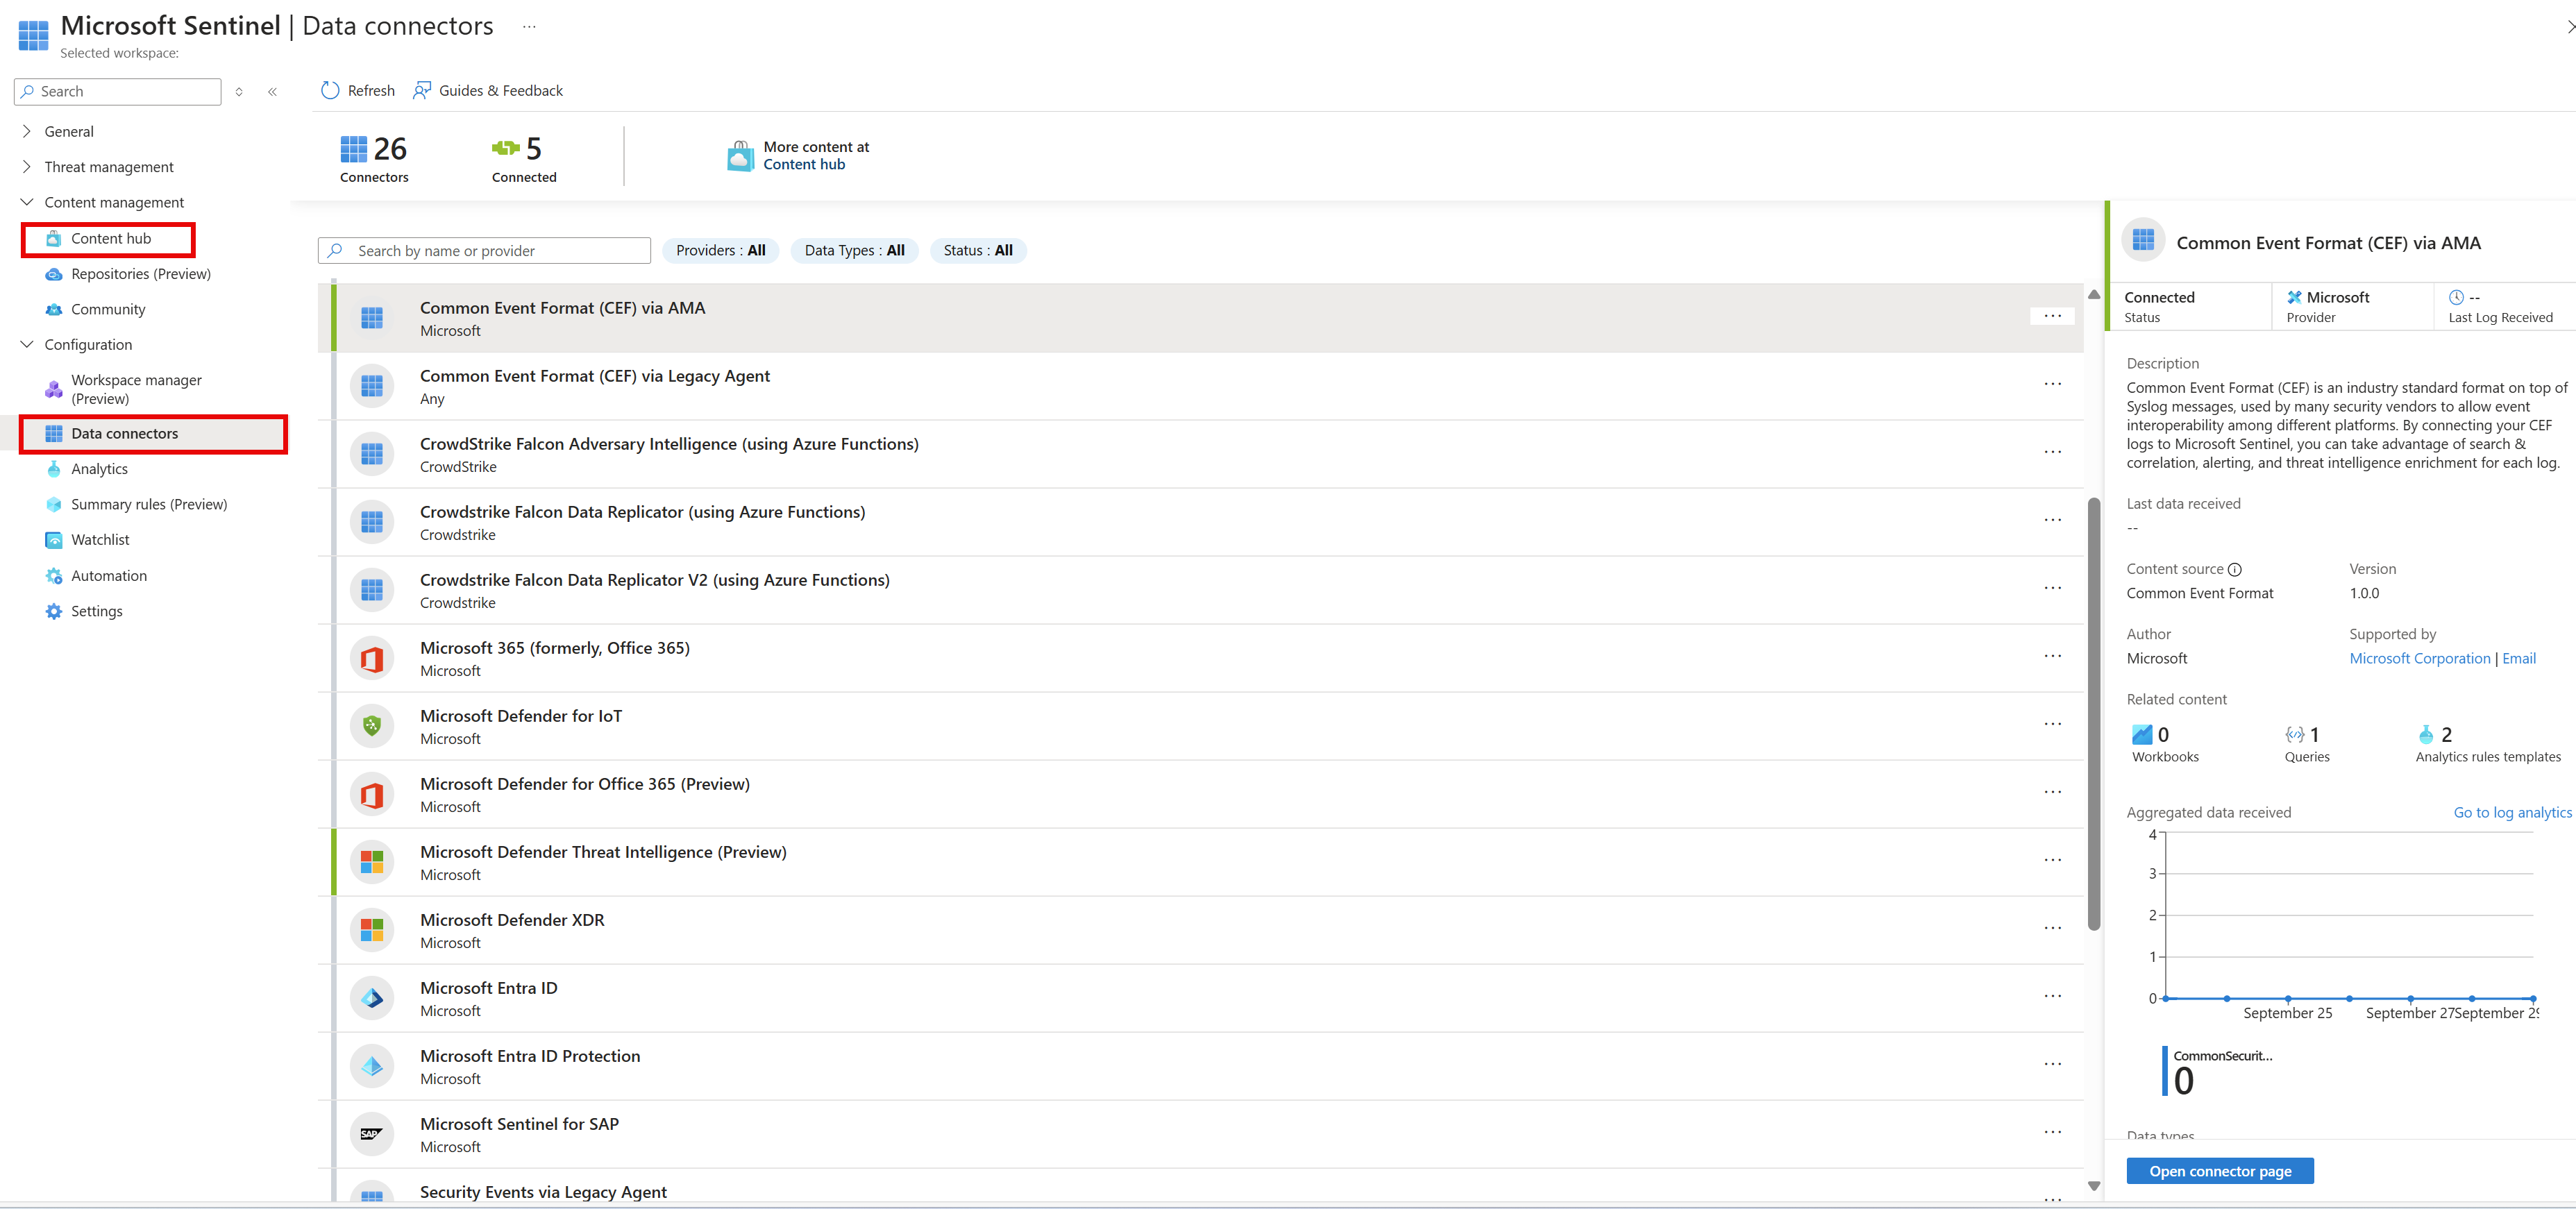Screen dimensions: 2576x1209
Task: Collapse the Configuration section
Action: point(27,344)
